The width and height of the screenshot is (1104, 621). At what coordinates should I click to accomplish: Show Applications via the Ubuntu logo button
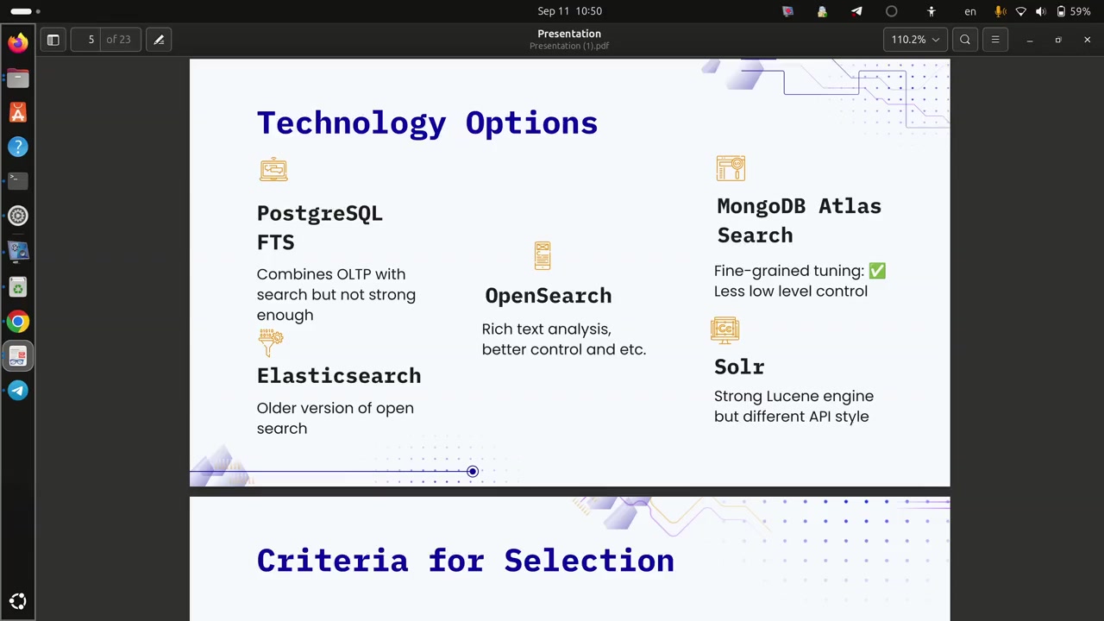[x=18, y=601]
